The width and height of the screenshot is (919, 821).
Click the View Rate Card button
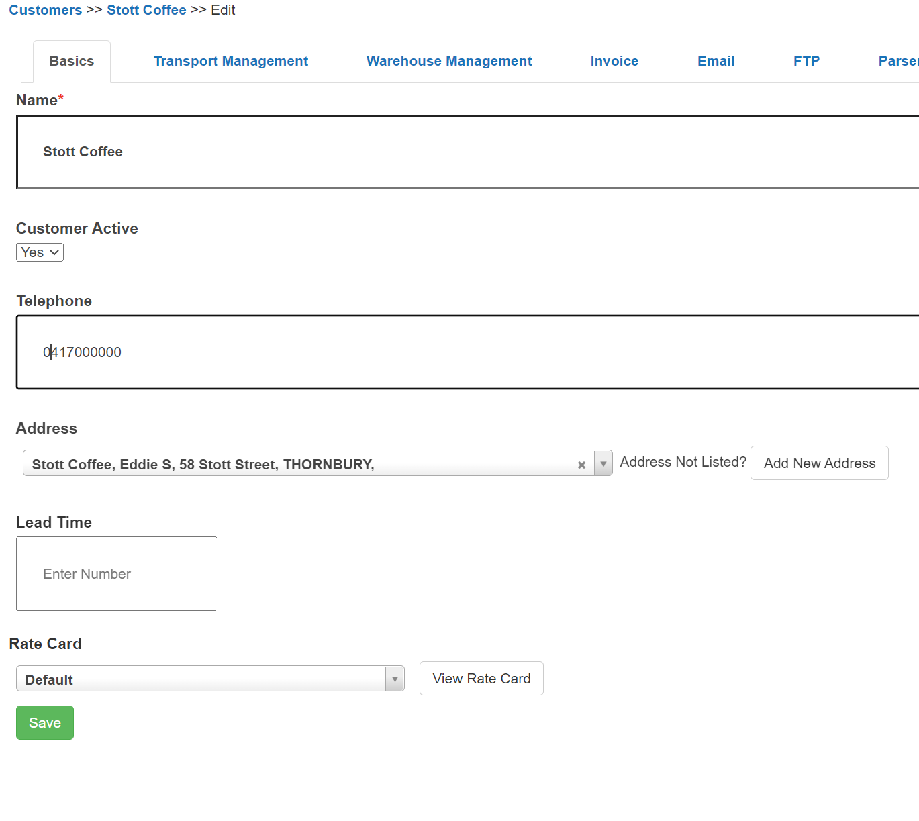481,679
